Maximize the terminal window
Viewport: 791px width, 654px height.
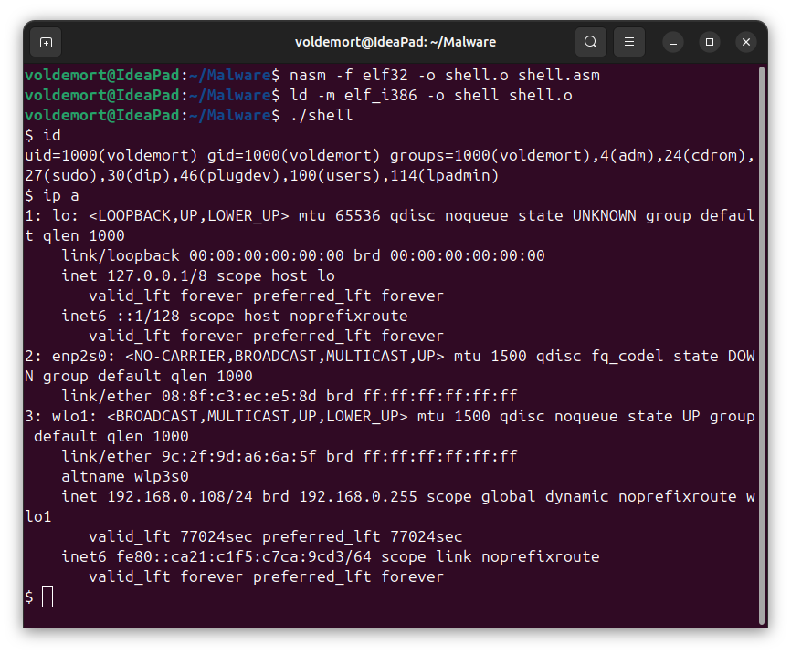pos(710,42)
